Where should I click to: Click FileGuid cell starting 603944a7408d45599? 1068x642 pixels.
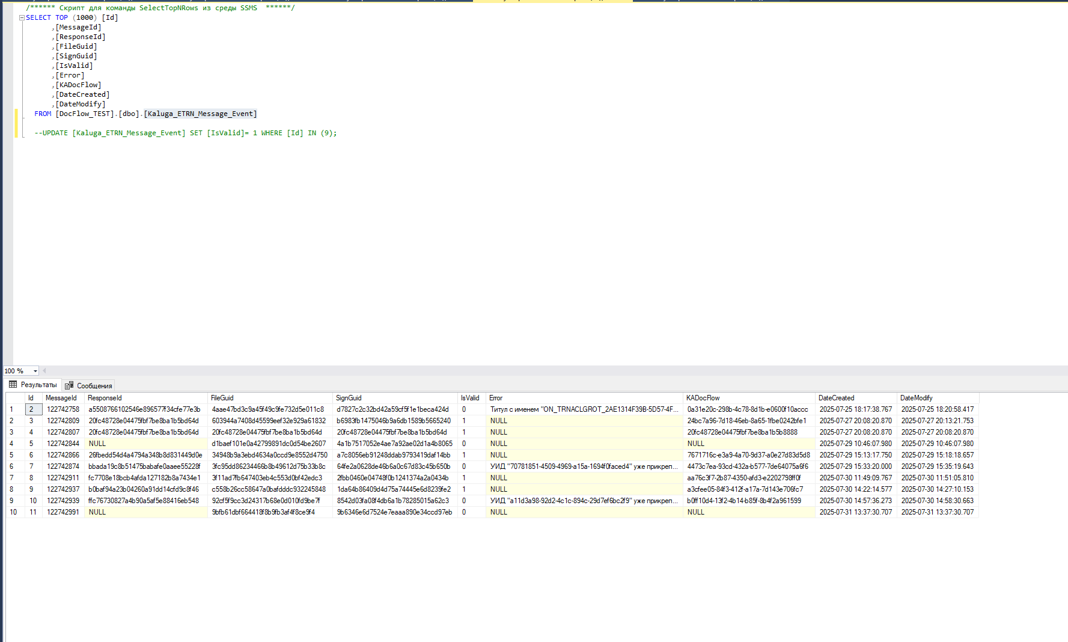pyautogui.click(x=270, y=421)
